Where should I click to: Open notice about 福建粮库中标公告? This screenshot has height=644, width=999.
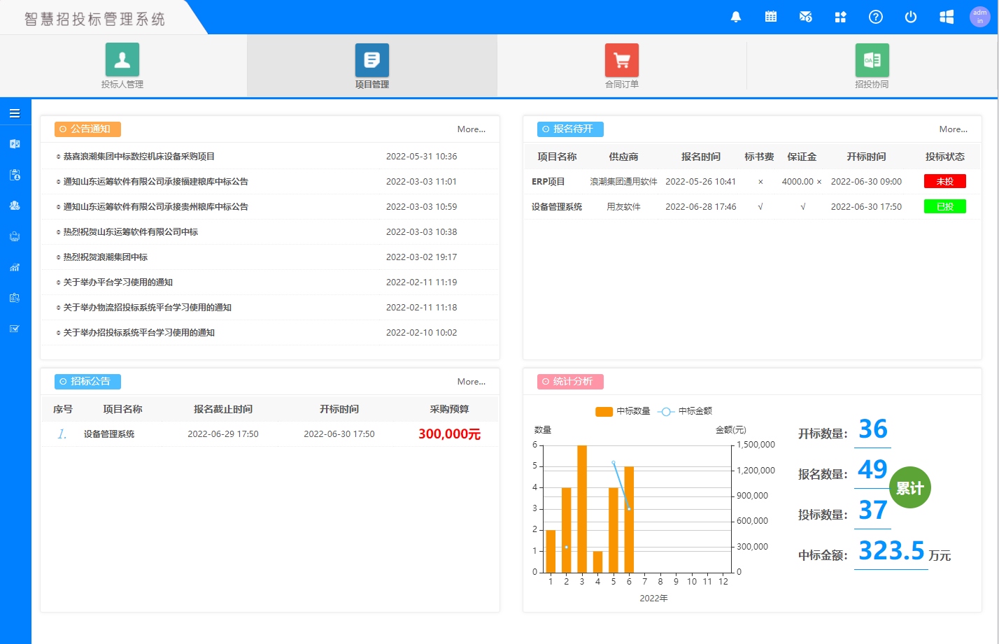tap(156, 182)
